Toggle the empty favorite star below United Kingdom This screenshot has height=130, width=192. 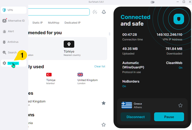pos(104,125)
